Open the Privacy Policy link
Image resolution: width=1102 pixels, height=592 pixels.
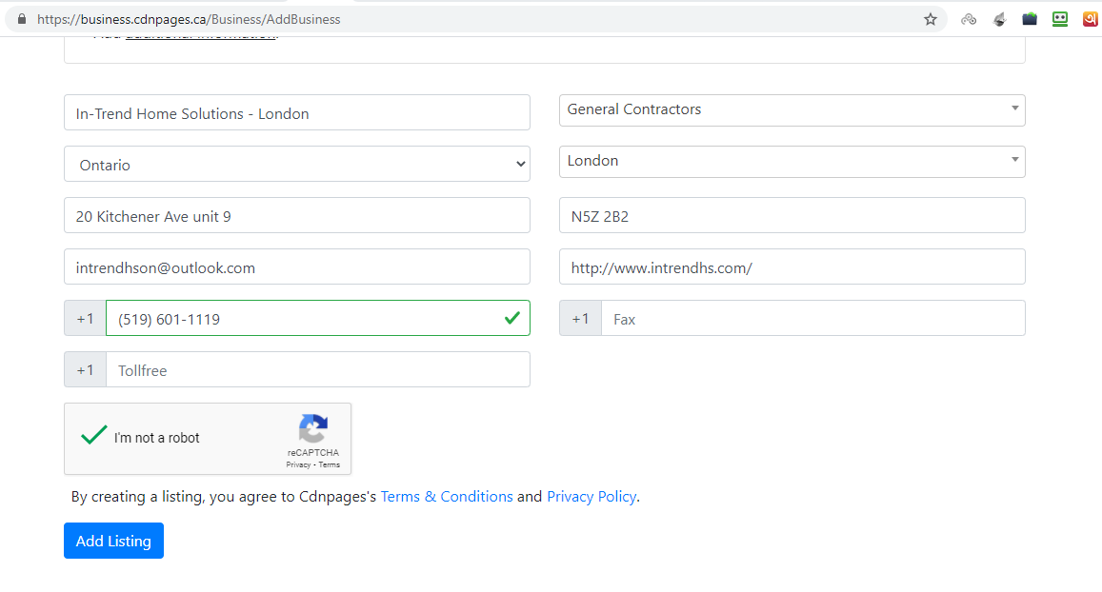coord(591,497)
